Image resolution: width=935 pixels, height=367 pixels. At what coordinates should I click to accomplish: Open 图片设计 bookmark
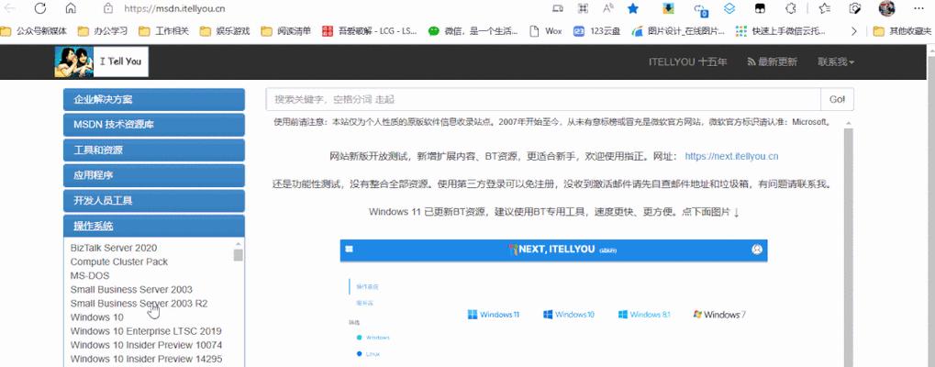[x=678, y=31]
